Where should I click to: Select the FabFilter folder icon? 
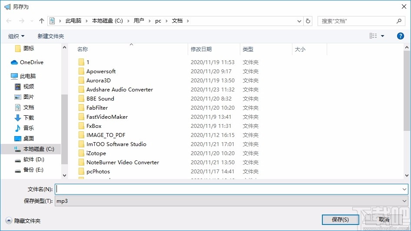[x=81, y=108]
